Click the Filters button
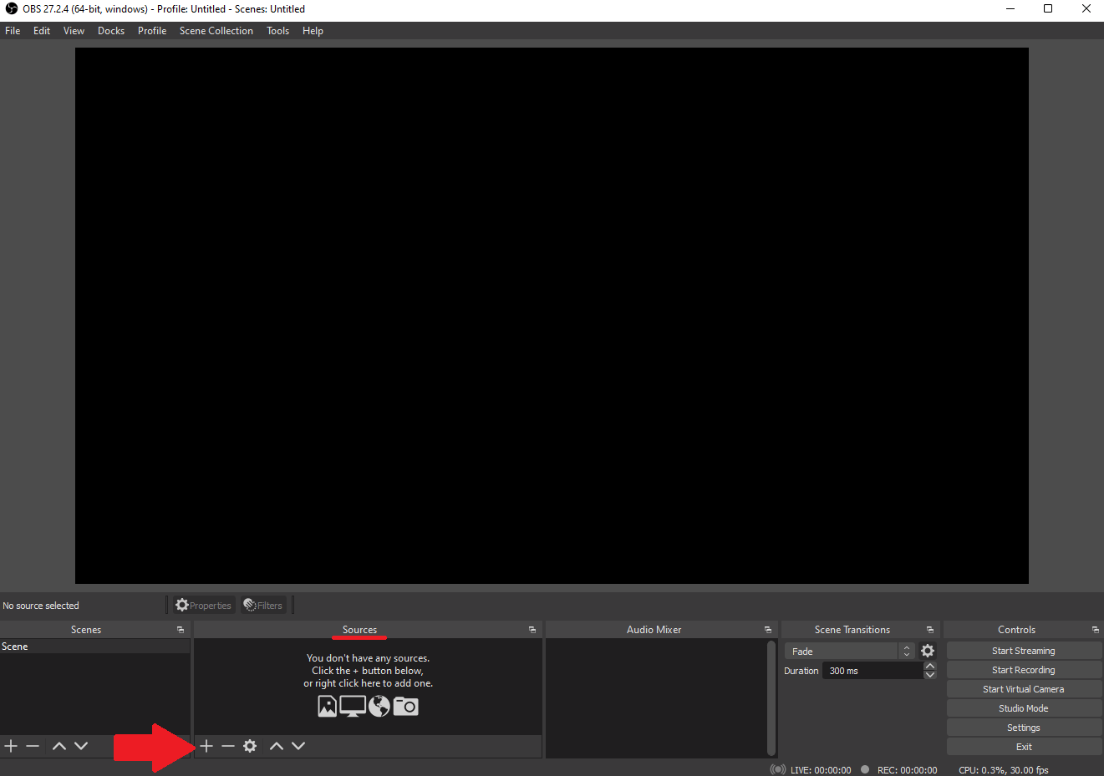 [263, 606]
